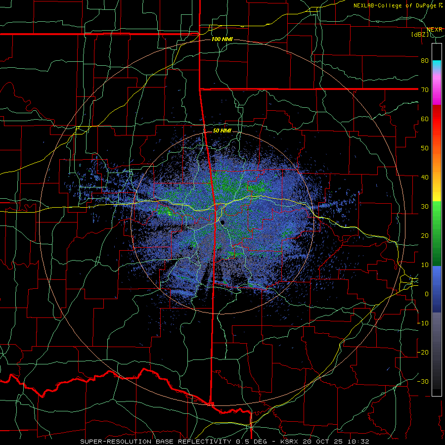Click the 30 value on the dBZ scale
The image size is (445, 445).
coord(425,206)
